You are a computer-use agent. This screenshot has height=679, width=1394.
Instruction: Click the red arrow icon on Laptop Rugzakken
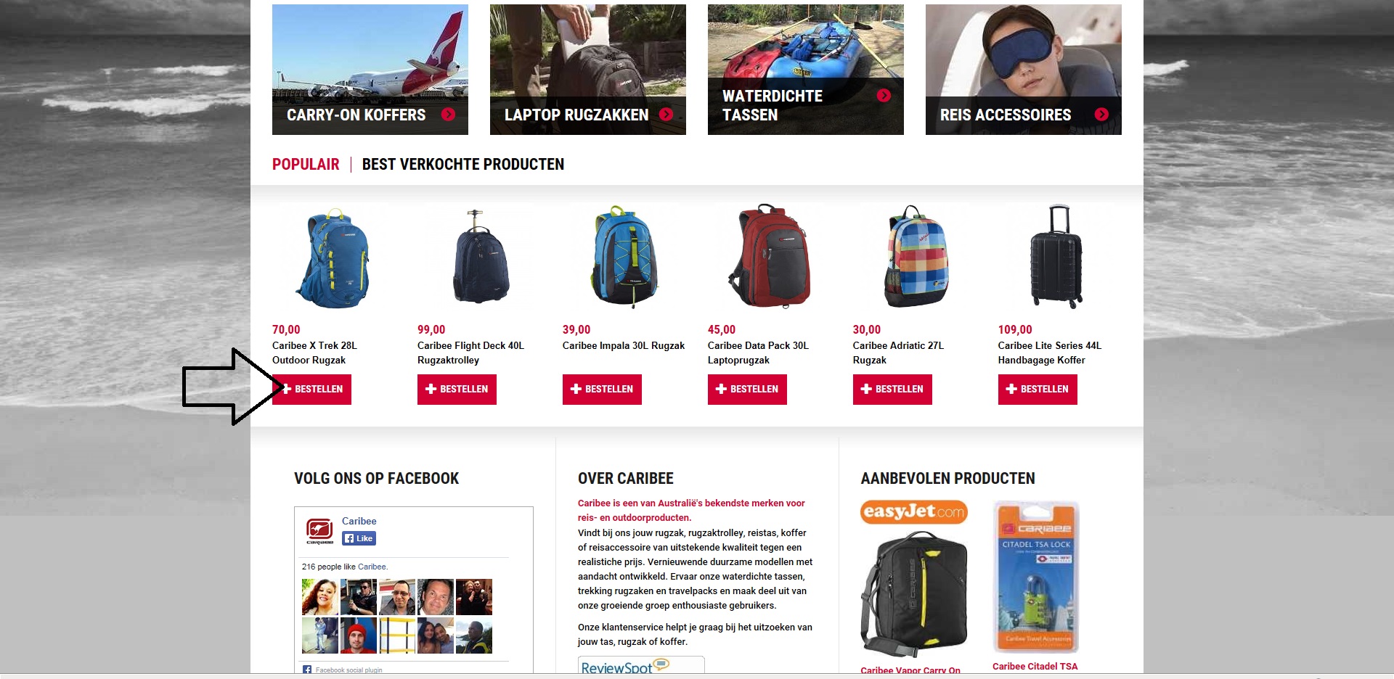pos(666,115)
